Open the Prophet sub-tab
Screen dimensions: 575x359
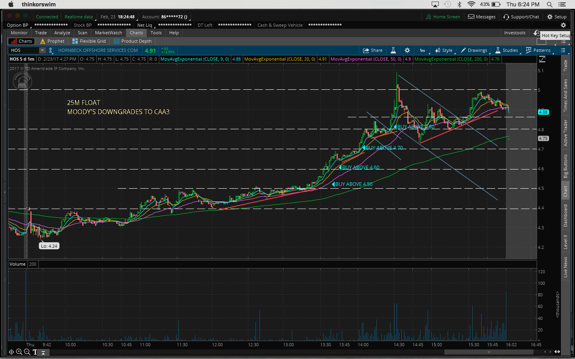(52, 41)
